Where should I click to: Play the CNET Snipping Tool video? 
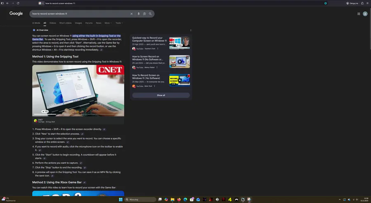click(78, 91)
